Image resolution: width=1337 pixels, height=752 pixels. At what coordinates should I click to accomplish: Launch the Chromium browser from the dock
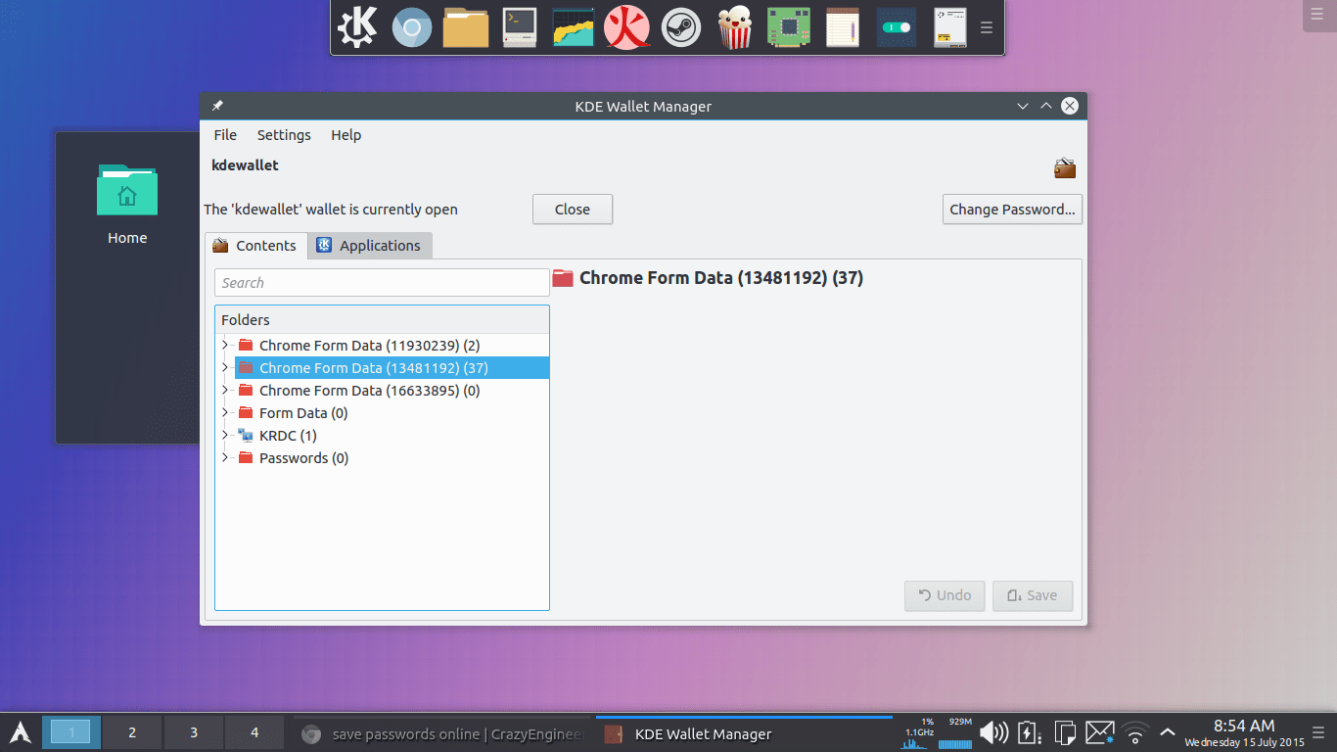412,27
